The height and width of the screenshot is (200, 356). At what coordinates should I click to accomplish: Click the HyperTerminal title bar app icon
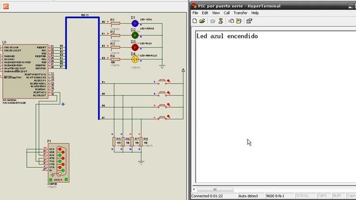coord(194,6)
